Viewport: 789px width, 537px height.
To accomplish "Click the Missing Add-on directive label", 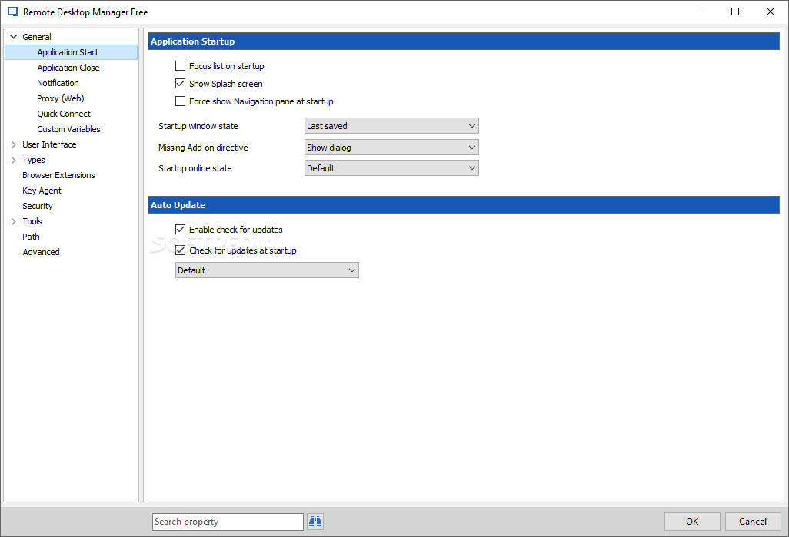I will pyautogui.click(x=203, y=148).
